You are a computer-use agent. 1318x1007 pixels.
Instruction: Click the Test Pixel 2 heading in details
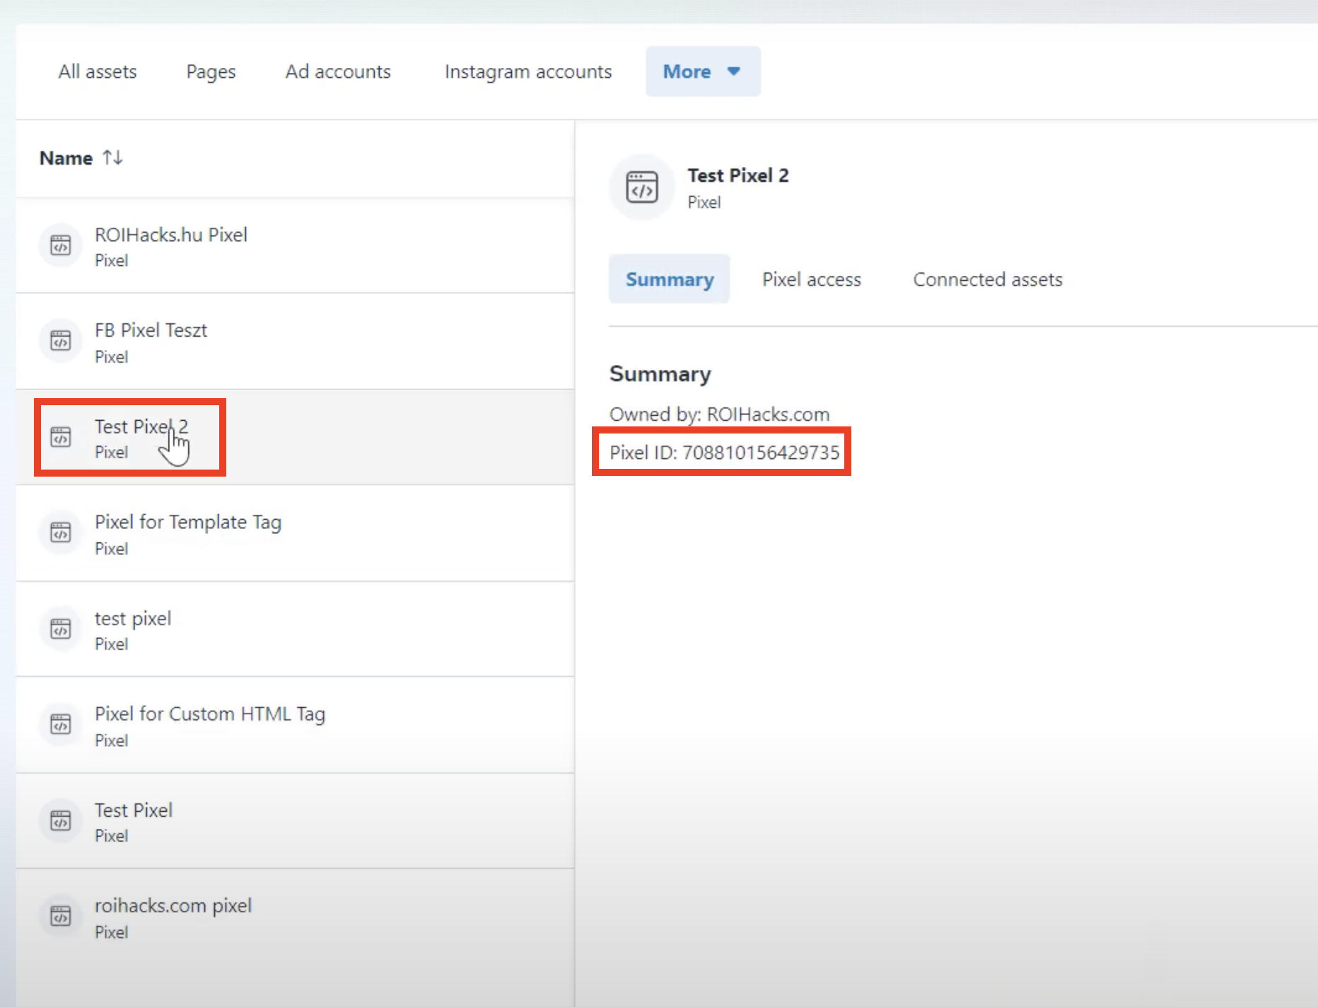pos(738,175)
